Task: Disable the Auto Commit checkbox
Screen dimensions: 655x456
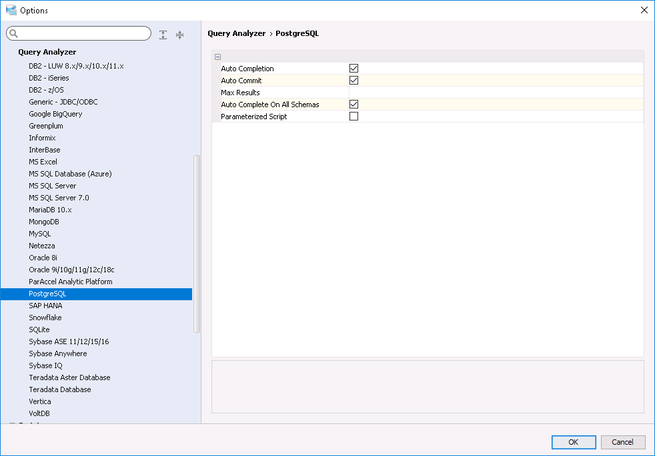Action: pyautogui.click(x=354, y=81)
